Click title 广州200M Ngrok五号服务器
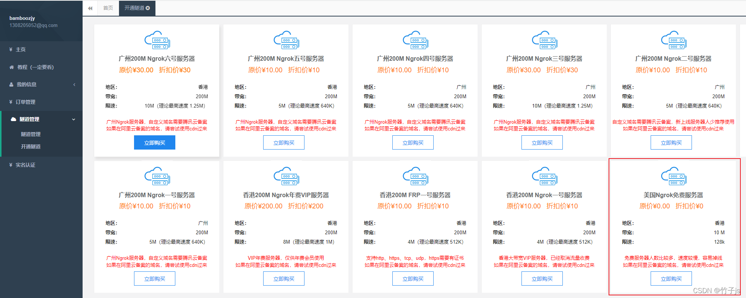 tap(286, 58)
